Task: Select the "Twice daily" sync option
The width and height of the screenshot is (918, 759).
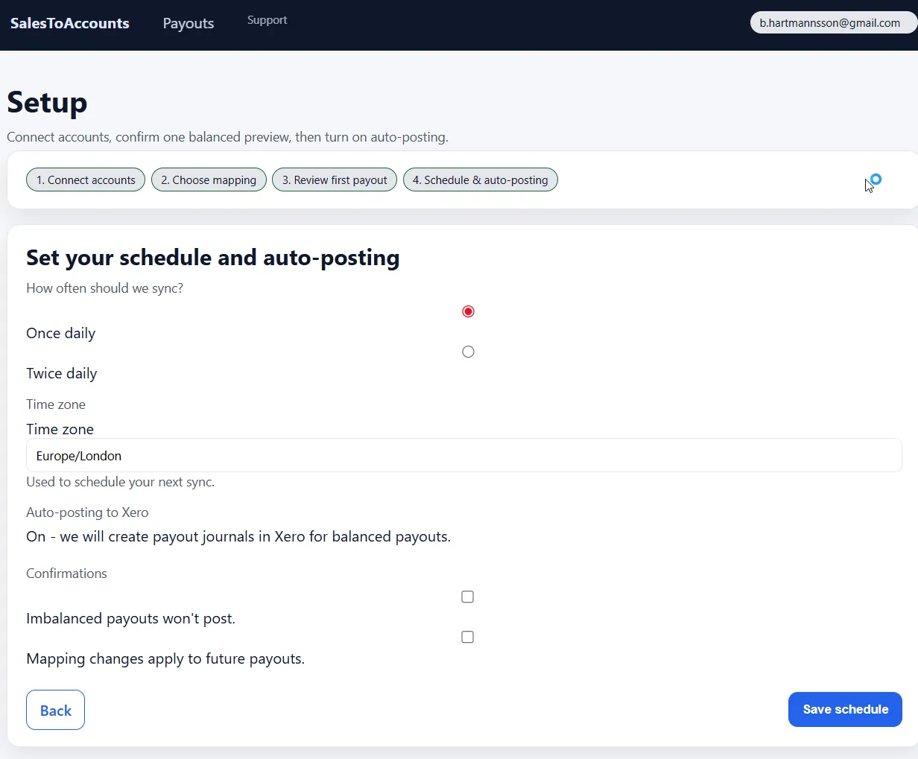Action: (468, 351)
